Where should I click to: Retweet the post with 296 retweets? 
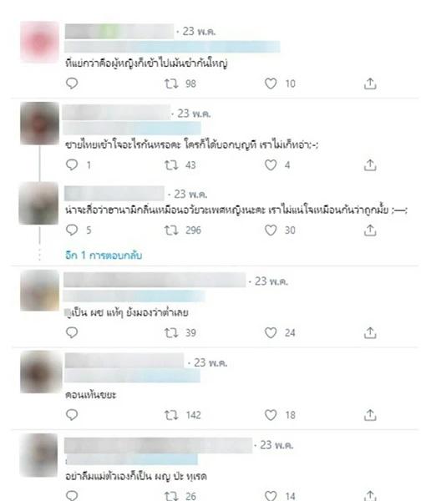(171, 230)
